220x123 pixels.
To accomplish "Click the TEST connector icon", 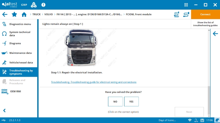I will point(176,15).
